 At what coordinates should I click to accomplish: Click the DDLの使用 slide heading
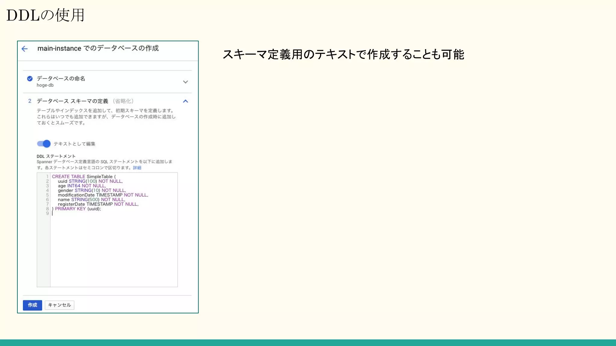pos(45,15)
